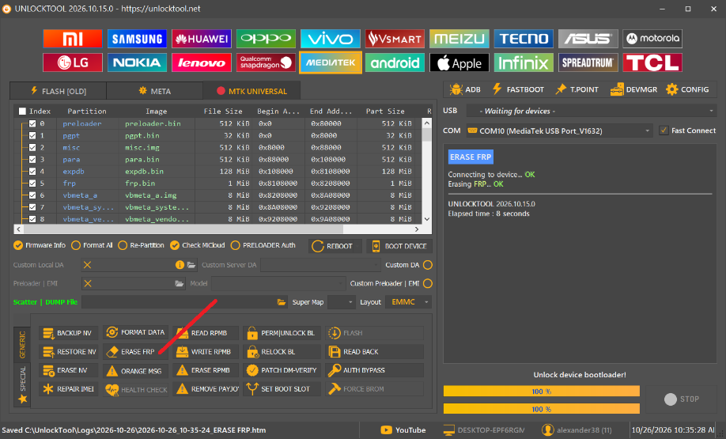Open the OPPO brand tile
The image size is (726, 439).
pos(266,39)
